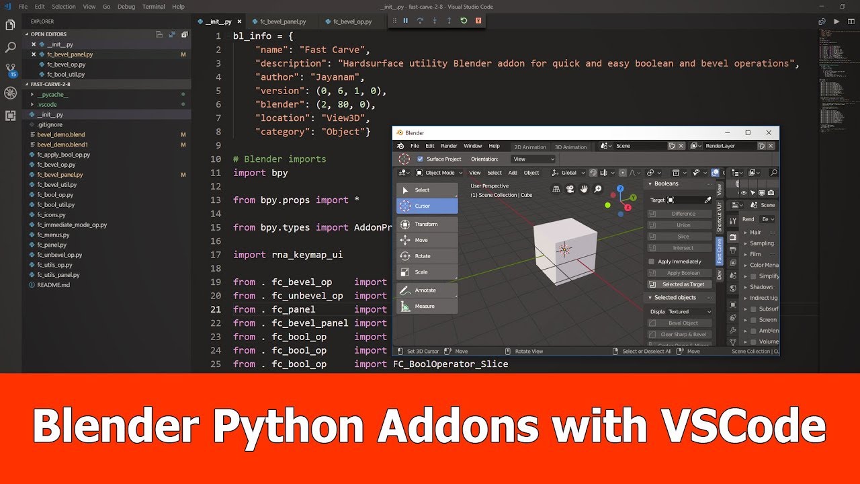Screen dimensions: 860x484
Task: Enable Apply Immediately in the Booleans panel
Action: point(651,261)
